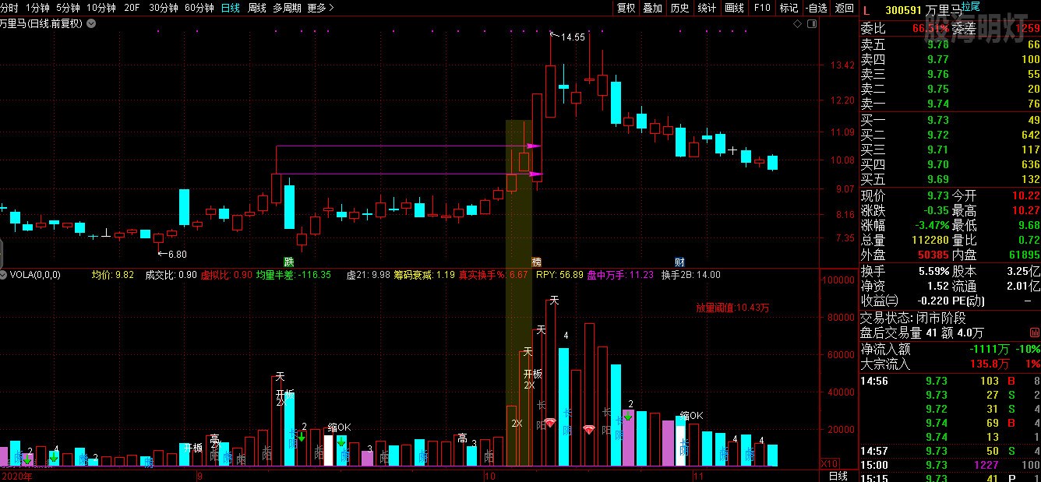Click the 统计 statistics button
Viewport: 1041px width, 482px height.
coord(707,8)
